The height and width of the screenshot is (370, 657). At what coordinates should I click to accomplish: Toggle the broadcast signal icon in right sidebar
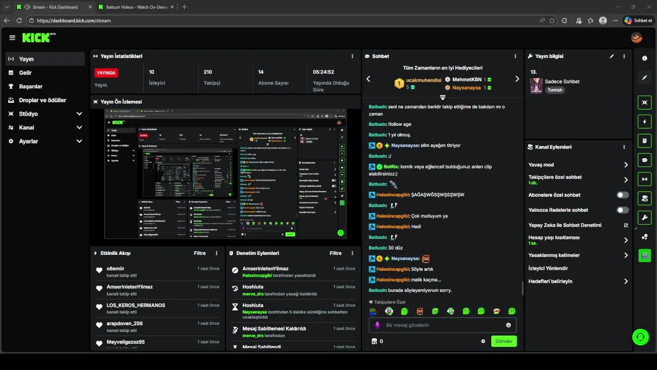645,179
